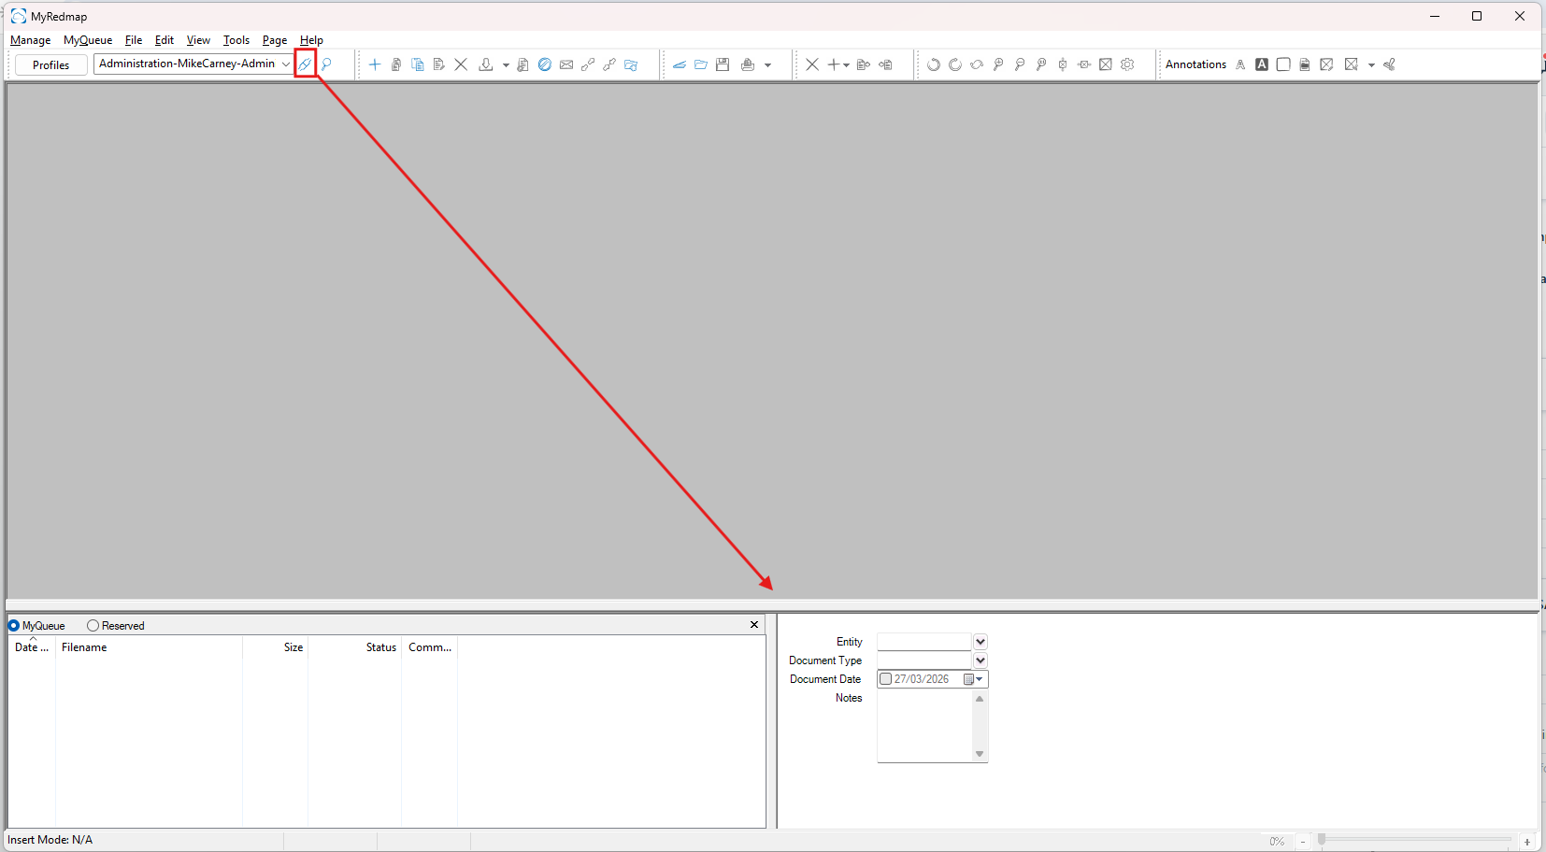The image size is (1546, 852).
Task: Open the Document Date calendar picker
Action: tap(973, 679)
